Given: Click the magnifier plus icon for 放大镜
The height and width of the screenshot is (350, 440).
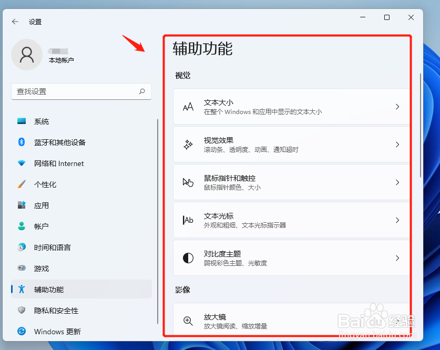Looking at the screenshot, I should [188, 321].
